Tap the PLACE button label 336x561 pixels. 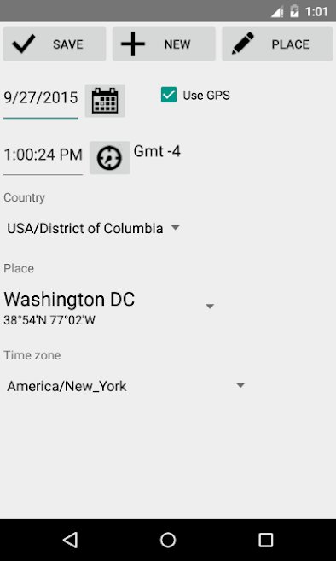[x=290, y=44]
